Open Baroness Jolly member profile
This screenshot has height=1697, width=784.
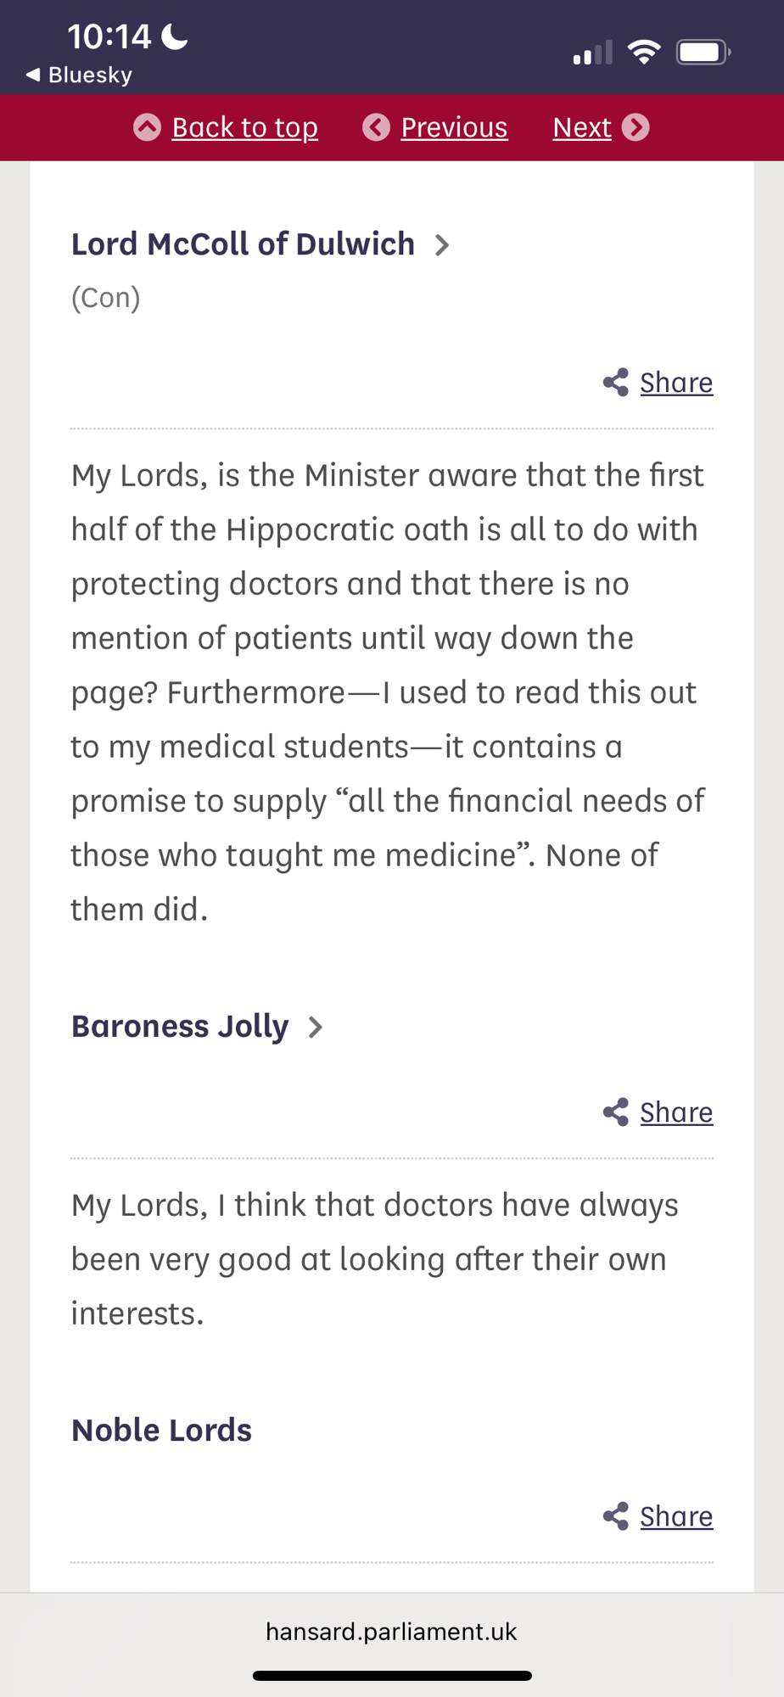(x=180, y=1027)
